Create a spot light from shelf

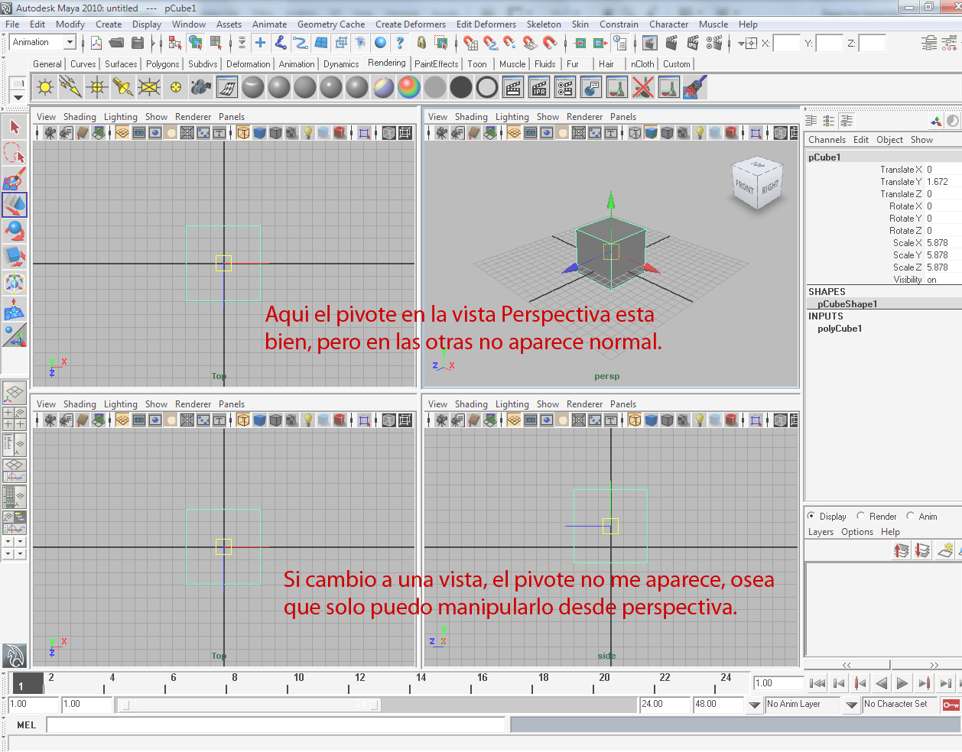[123, 87]
